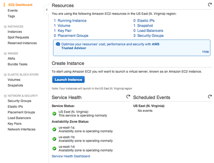Click 'This service is operating normally' text
The image size is (214, 163).
coord(83,116)
